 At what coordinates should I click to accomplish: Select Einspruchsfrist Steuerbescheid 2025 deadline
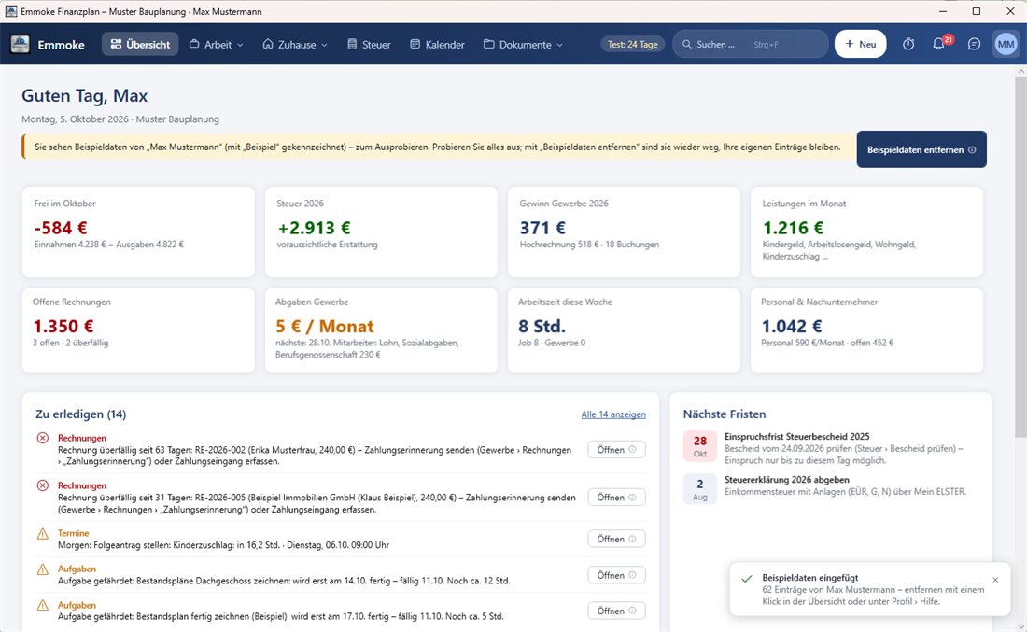click(831, 448)
